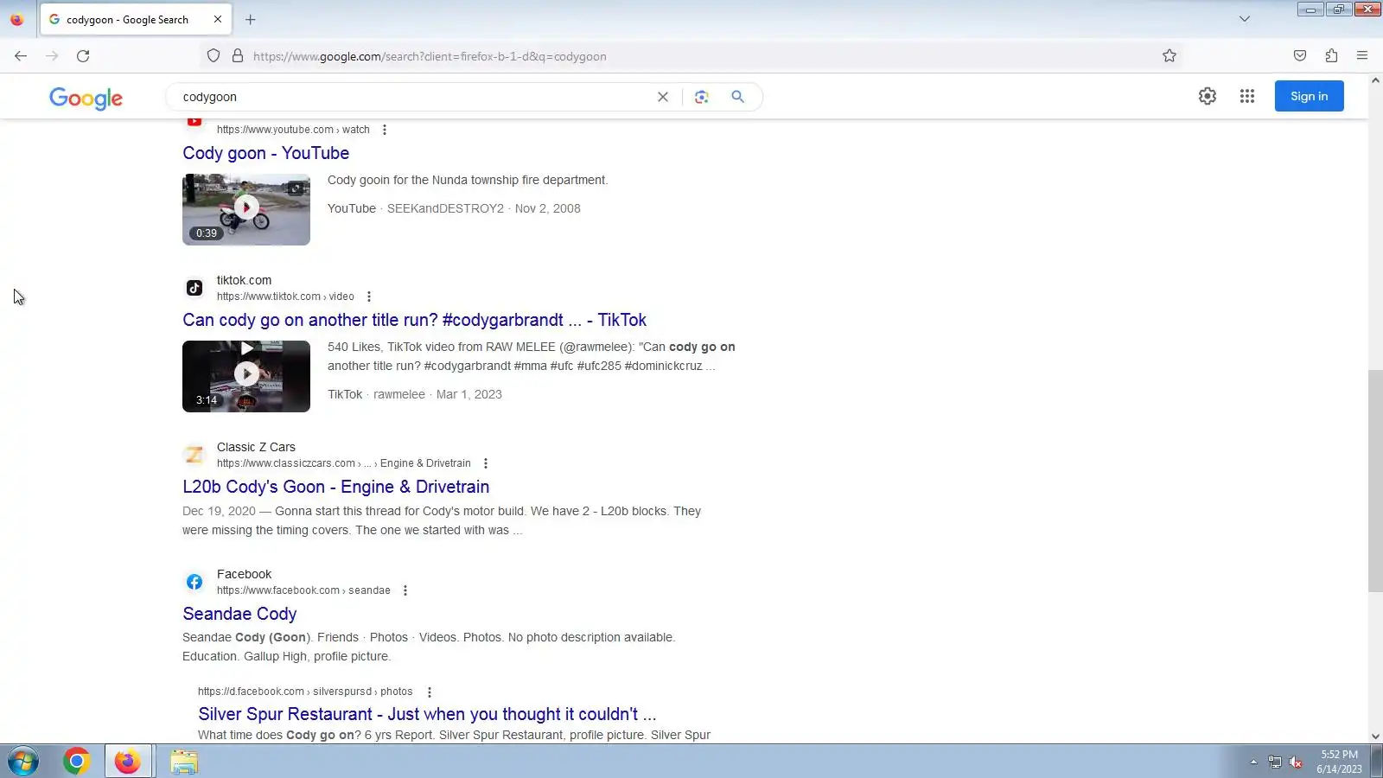Clear the search query text

(x=663, y=97)
